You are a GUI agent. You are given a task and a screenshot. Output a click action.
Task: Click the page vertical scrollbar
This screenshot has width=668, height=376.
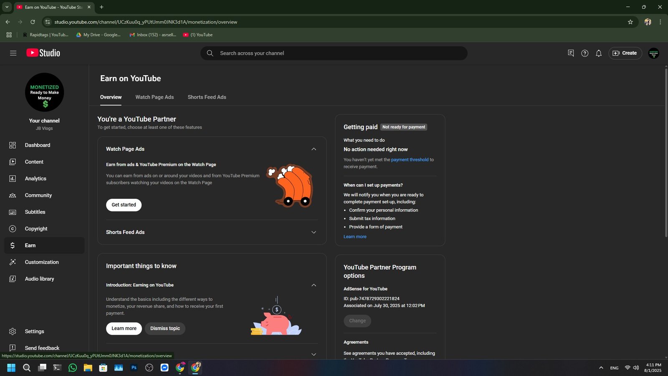666,152
